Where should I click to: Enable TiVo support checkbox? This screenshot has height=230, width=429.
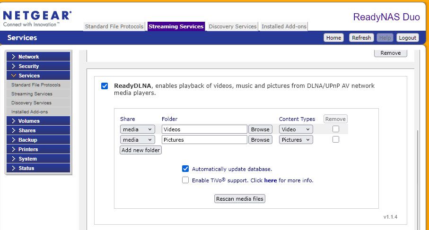pos(185,180)
